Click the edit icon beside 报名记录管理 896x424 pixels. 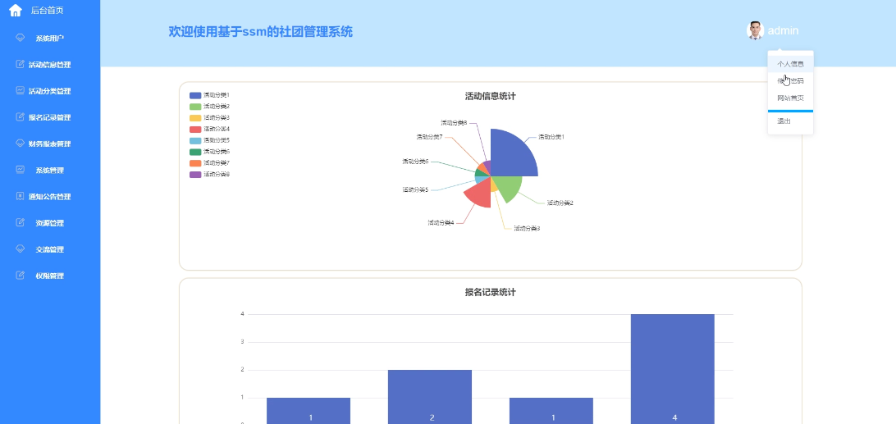click(x=20, y=116)
